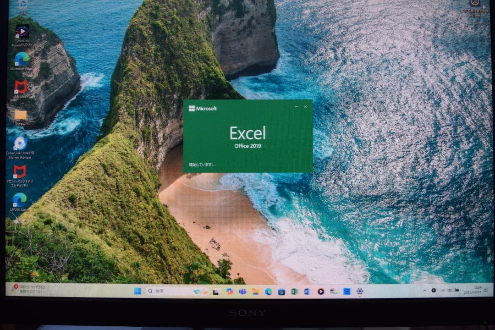Close the Excel Office 2019 splash screen
The width and height of the screenshot is (495, 330).
[305, 107]
